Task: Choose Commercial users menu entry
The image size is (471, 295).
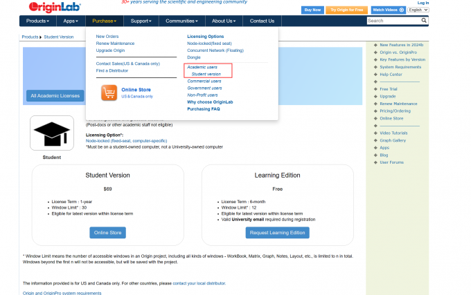Action: (x=204, y=81)
